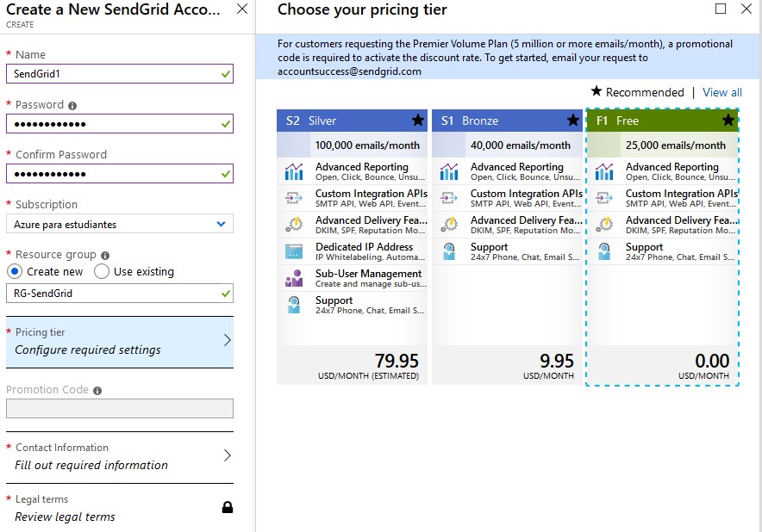This screenshot has width=762, height=532.
Task: Select the Use existing resource group option
Action: [x=102, y=271]
